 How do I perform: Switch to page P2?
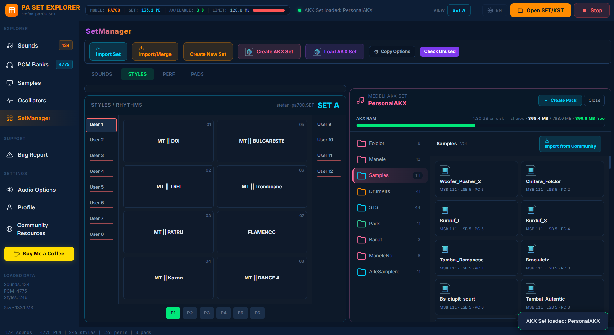click(x=190, y=313)
